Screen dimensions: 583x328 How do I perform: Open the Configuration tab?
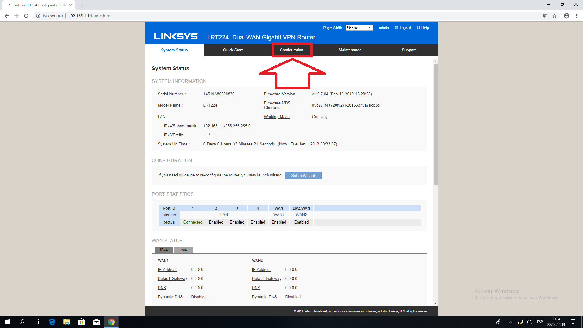[291, 50]
